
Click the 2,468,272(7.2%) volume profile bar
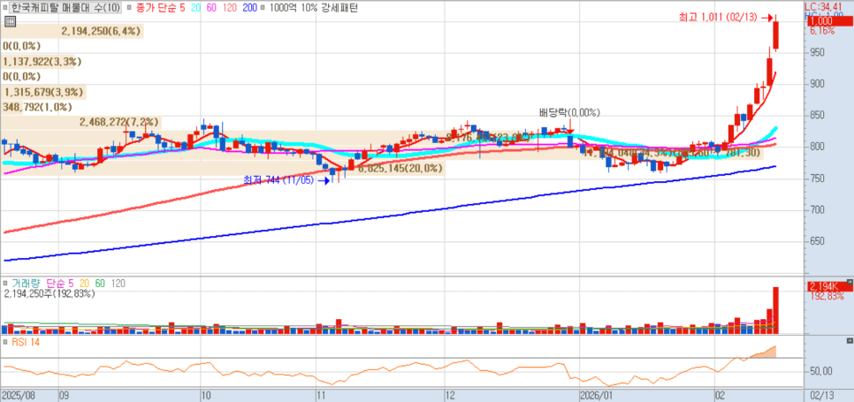pos(81,123)
